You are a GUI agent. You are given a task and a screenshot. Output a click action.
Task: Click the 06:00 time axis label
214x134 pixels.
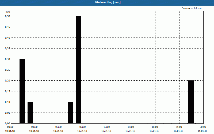[59, 127]
